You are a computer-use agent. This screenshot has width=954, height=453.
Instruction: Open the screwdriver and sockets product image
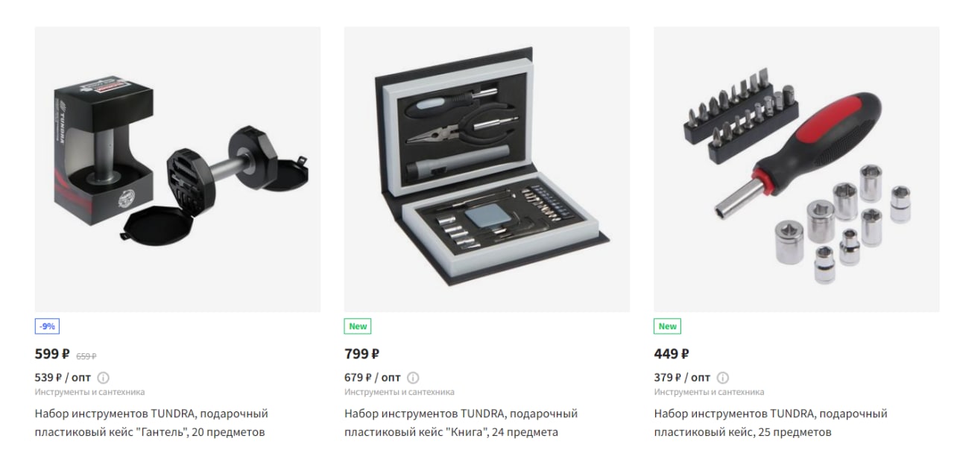click(x=797, y=169)
